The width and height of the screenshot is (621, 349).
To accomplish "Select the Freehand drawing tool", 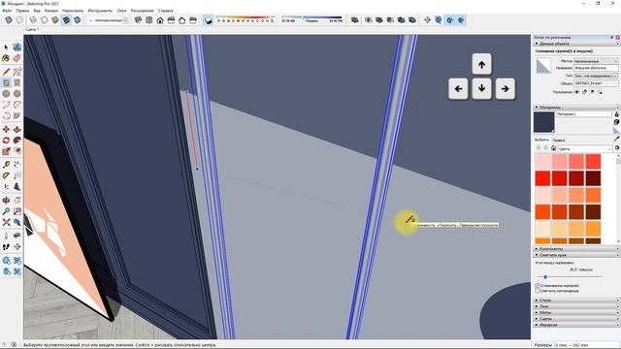I will pyautogui.click(x=17, y=72).
